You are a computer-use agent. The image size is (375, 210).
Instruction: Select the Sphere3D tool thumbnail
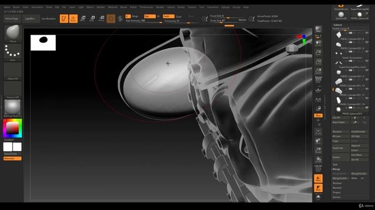pyautogui.click(x=341, y=16)
